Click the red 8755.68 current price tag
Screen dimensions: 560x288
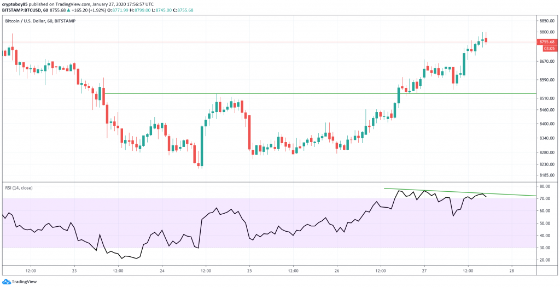[x=546, y=42]
